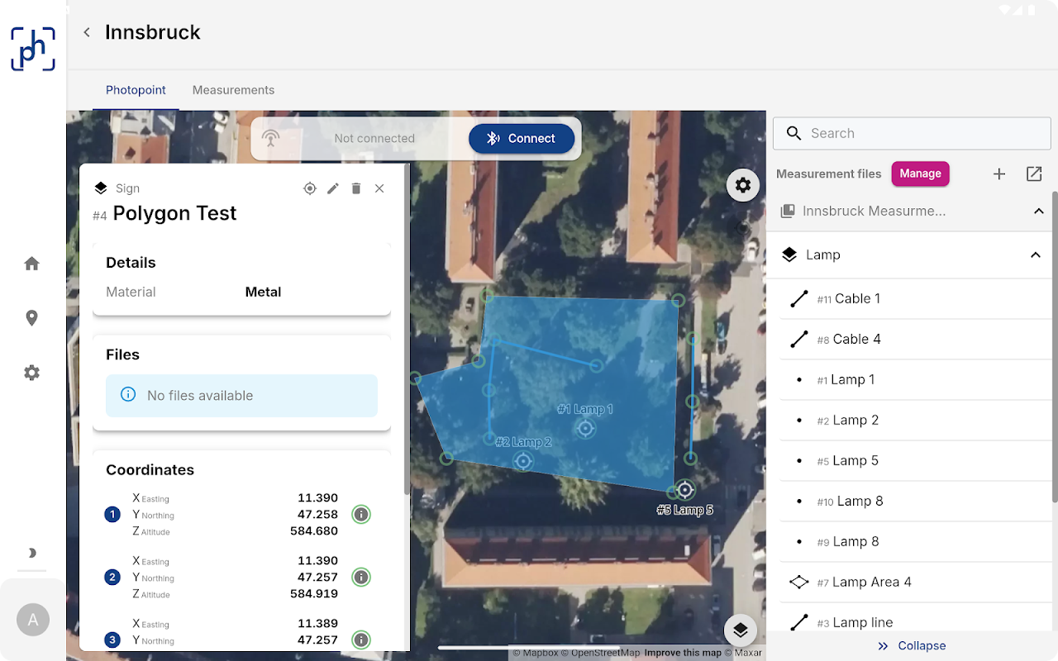The height and width of the screenshot is (661, 1058).
Task: Collapse the Lamp layer group
Action: (x=1035, y=255)
